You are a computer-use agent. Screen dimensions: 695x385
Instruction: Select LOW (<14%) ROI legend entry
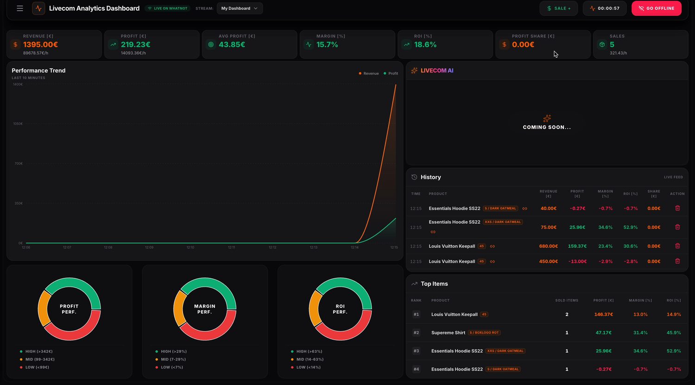point(305,367)
